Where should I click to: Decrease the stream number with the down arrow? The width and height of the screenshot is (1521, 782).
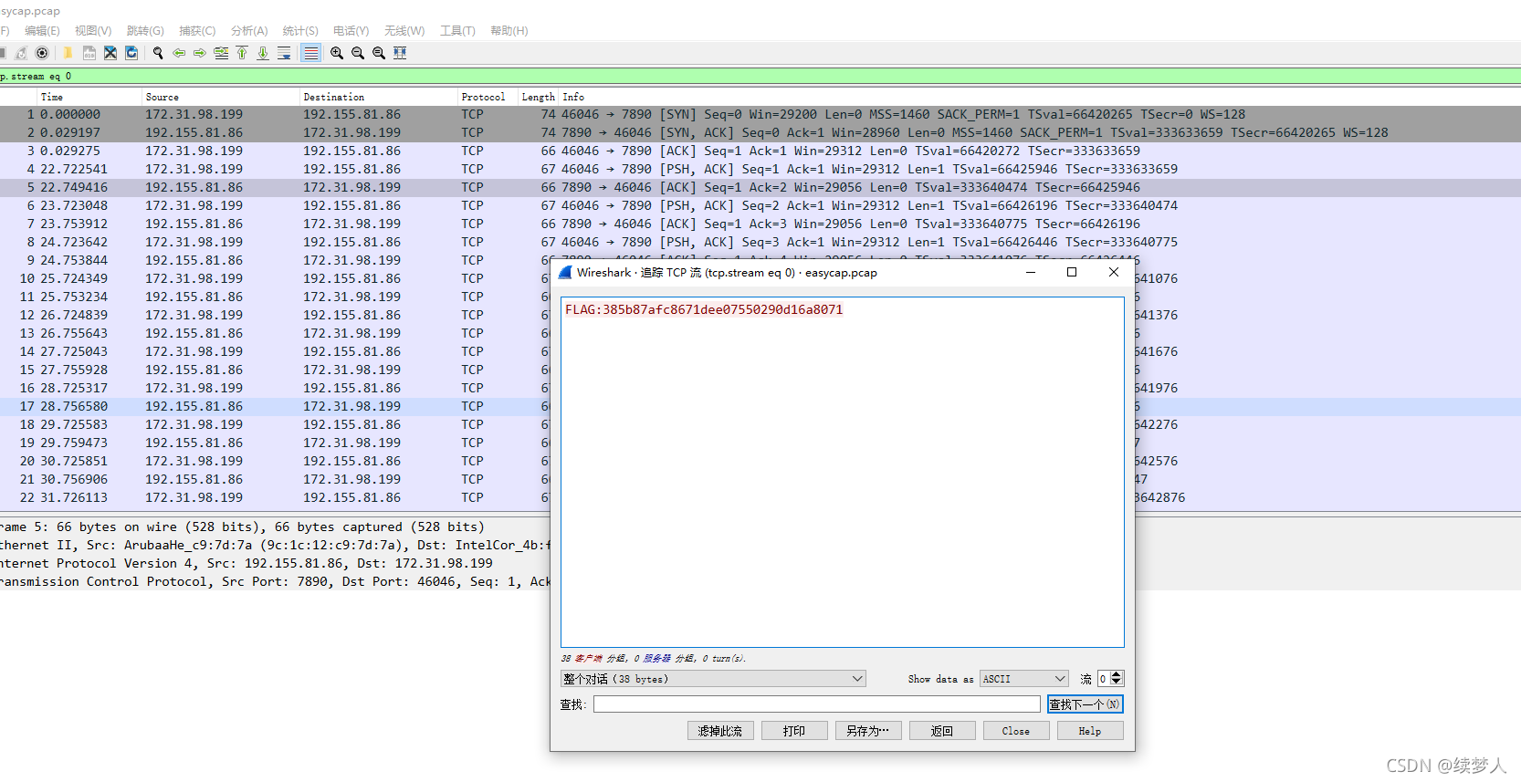[1117, 683]
